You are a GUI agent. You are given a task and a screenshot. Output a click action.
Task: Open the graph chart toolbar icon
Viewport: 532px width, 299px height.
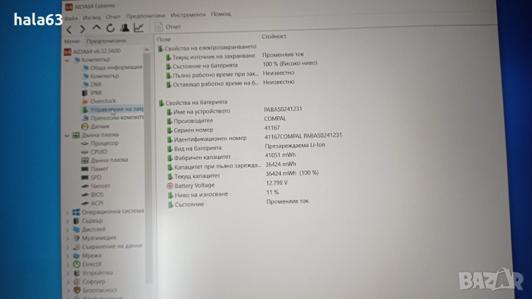pos(138,27)
